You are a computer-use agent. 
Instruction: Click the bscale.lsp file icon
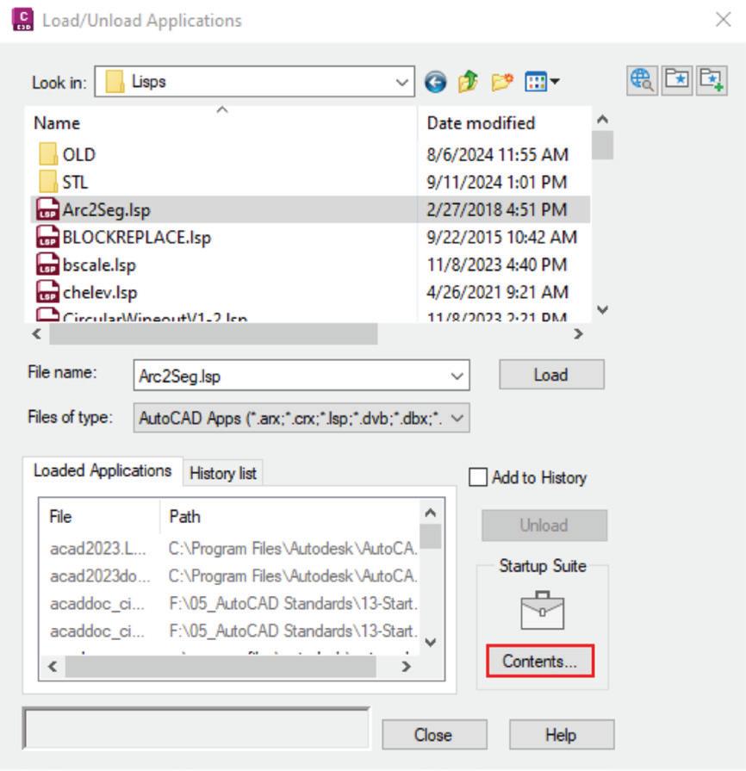pyautogui.click(x=47, y=264)
